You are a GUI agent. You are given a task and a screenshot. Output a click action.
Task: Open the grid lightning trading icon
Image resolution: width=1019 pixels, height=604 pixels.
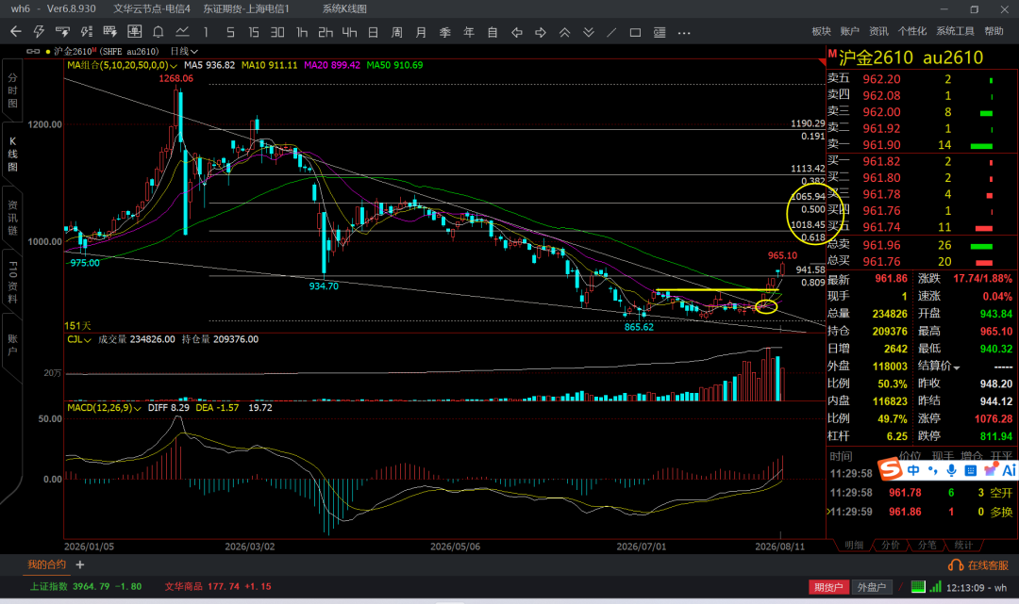(x=109, y=32)
